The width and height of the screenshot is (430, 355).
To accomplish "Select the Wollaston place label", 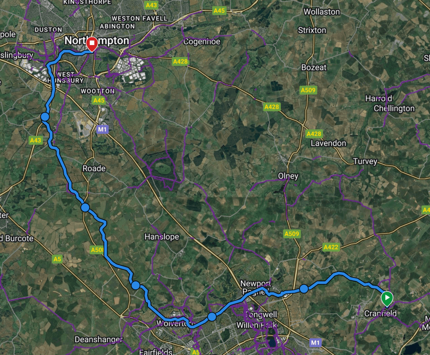I will point(322,12).
